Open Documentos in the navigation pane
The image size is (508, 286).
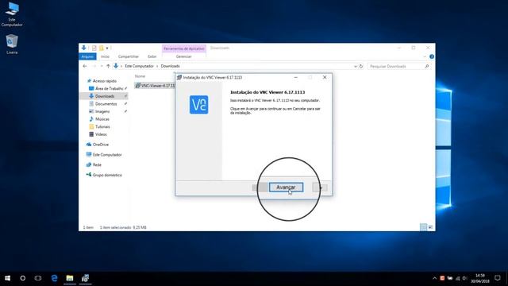tap(106, 104)
